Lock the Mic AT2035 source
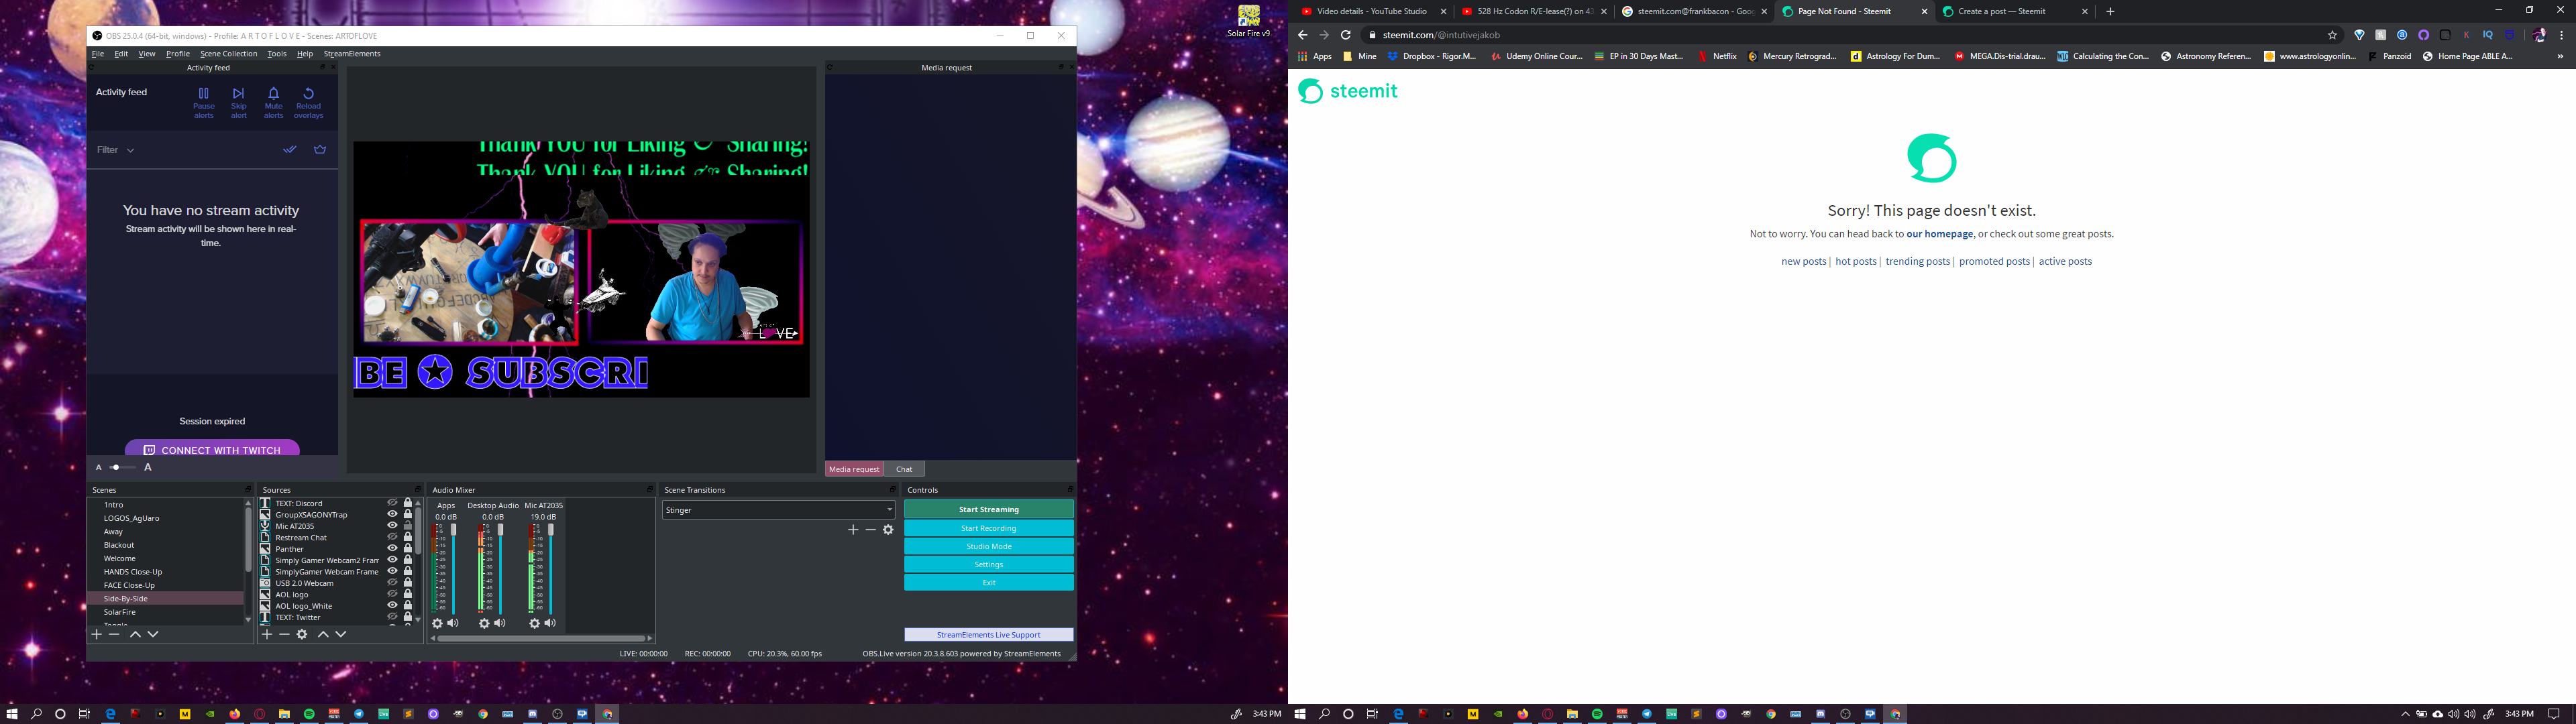Viewport: 2576px width, 724px height. coord(407,526)
